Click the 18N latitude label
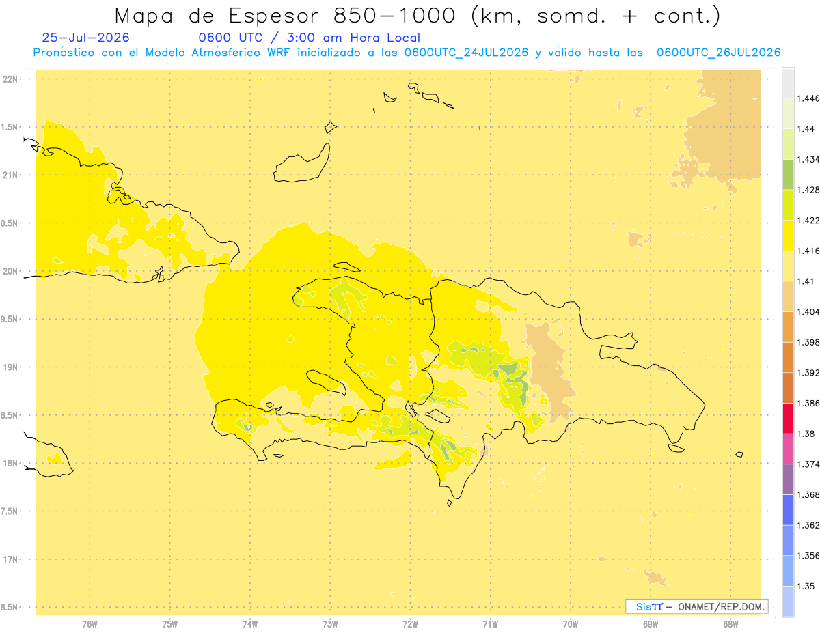The width and height of the screenshot is (820, 633). [11, 464]
